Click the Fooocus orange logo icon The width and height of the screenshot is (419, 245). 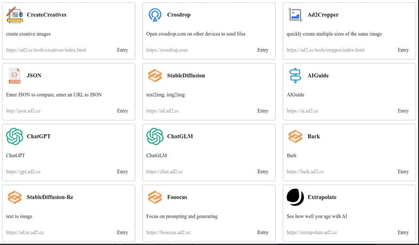pyautogui.click(x=155, y=197)
